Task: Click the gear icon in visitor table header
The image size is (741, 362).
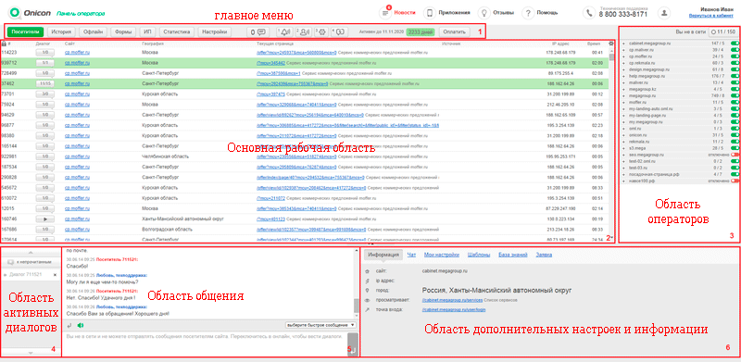Action: tap(611, 44)
